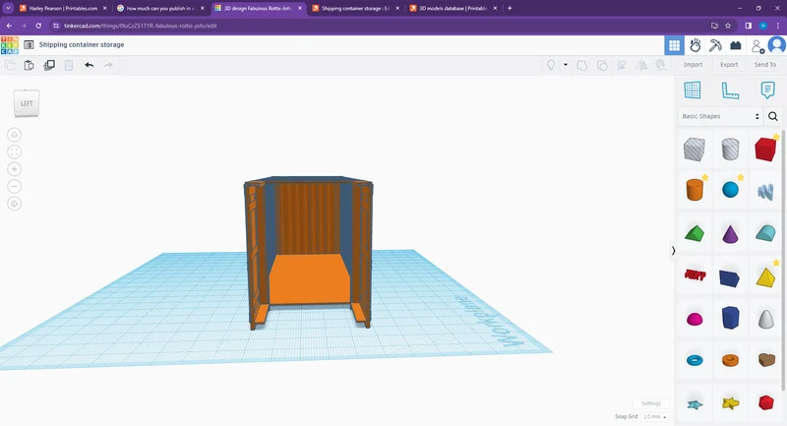Select the teal Round Roof shape
Viewport: 787px width, 426px height.
click(x=766, y=233)
